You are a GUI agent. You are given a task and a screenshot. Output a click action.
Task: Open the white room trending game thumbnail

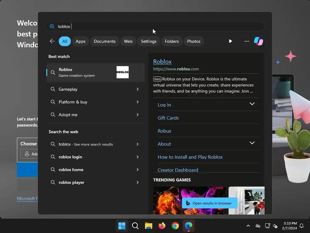coord(246,201)
